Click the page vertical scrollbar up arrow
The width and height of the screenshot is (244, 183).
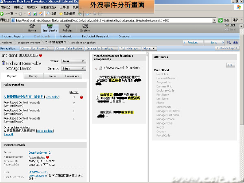(241, 26)
